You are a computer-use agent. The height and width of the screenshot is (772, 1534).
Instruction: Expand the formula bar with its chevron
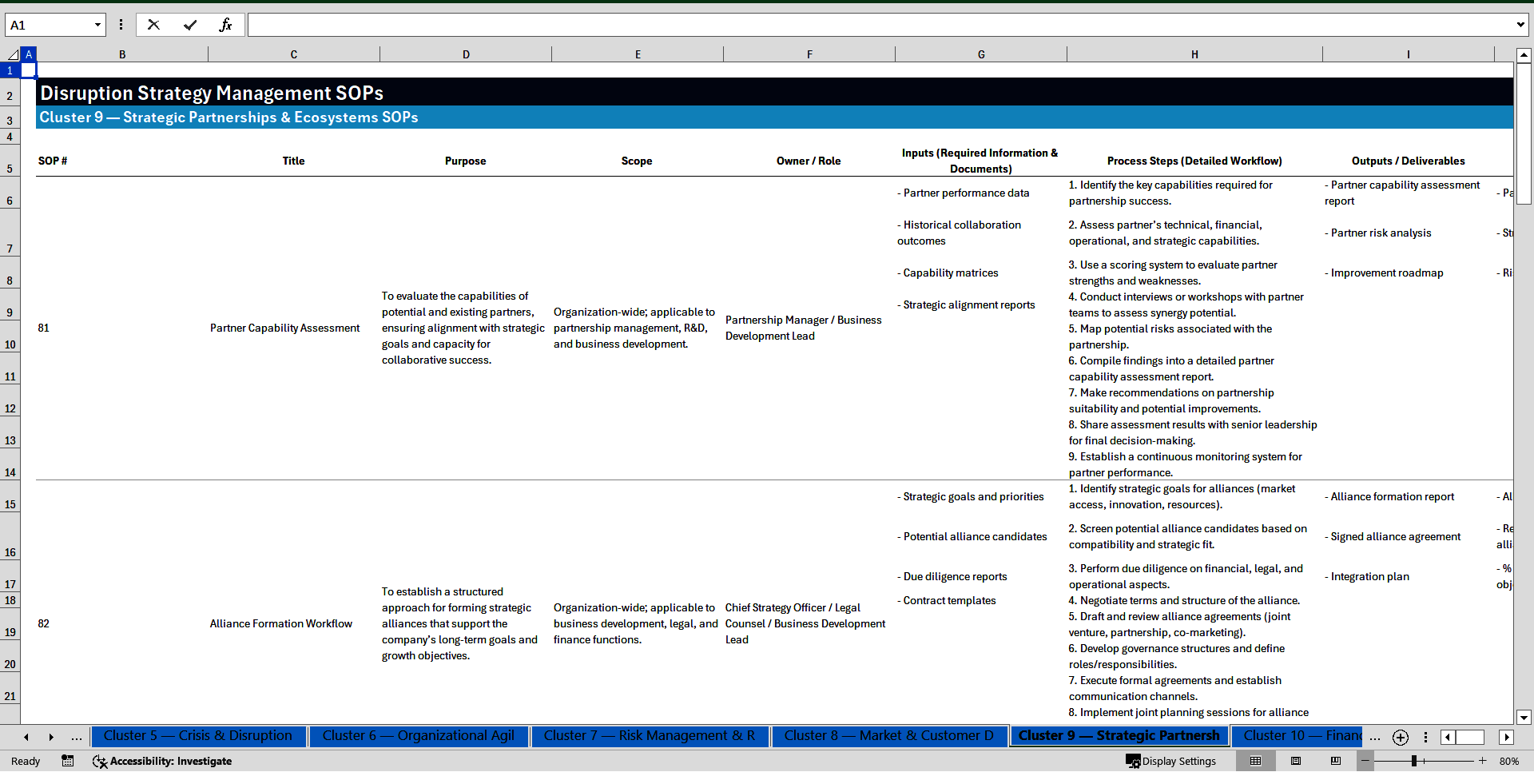(1522, 25)
